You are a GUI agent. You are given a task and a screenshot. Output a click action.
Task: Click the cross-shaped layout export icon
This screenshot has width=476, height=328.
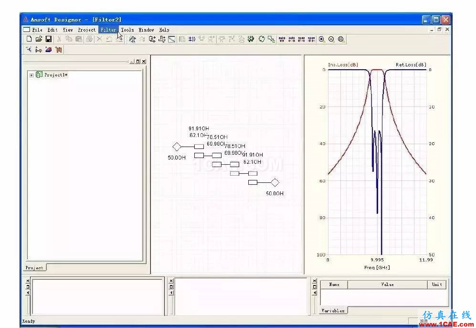coord(162,39)
